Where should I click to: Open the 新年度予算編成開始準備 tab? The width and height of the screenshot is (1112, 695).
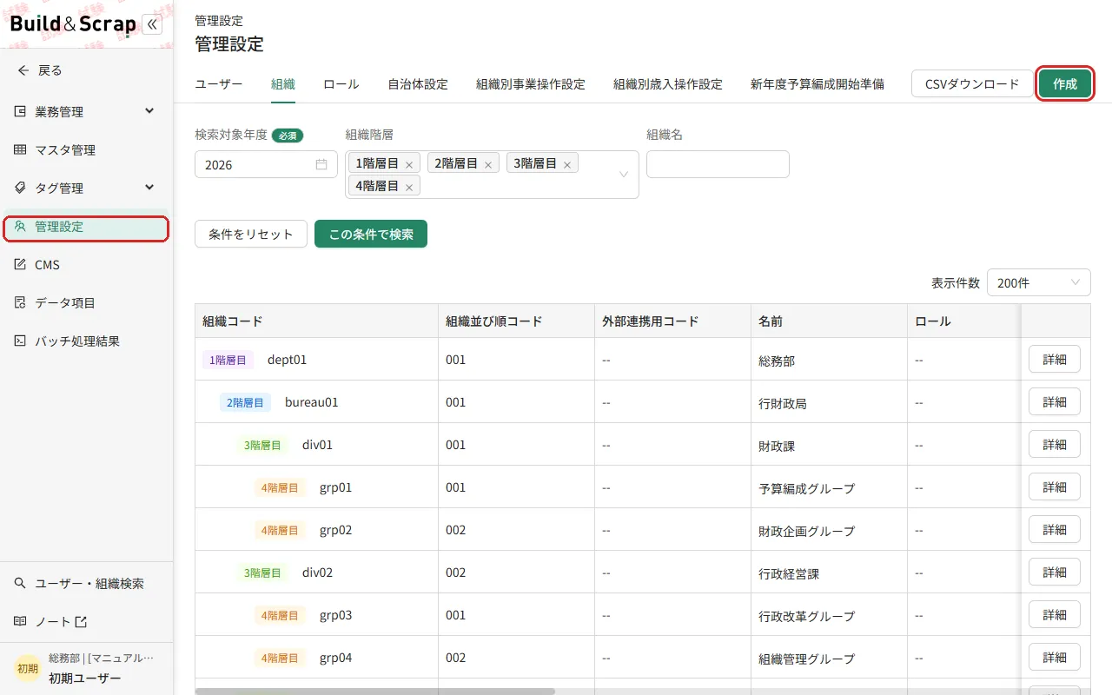tap(817, 84)
